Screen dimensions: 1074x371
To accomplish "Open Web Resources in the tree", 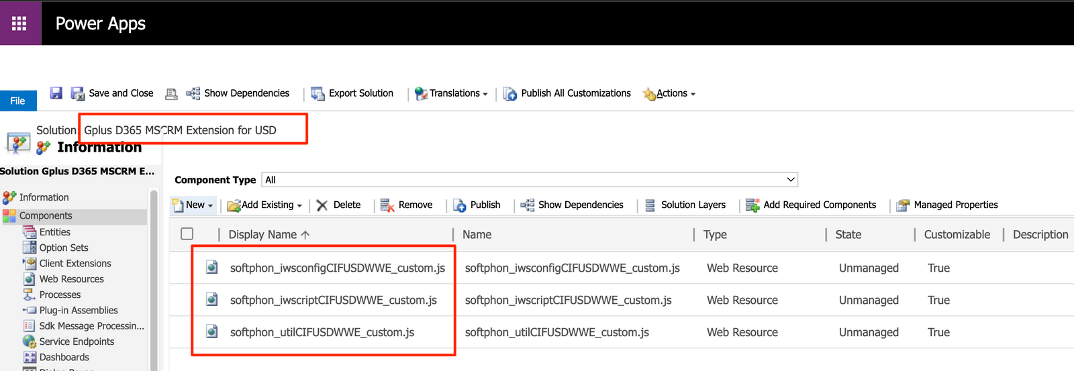I will 71,279.
